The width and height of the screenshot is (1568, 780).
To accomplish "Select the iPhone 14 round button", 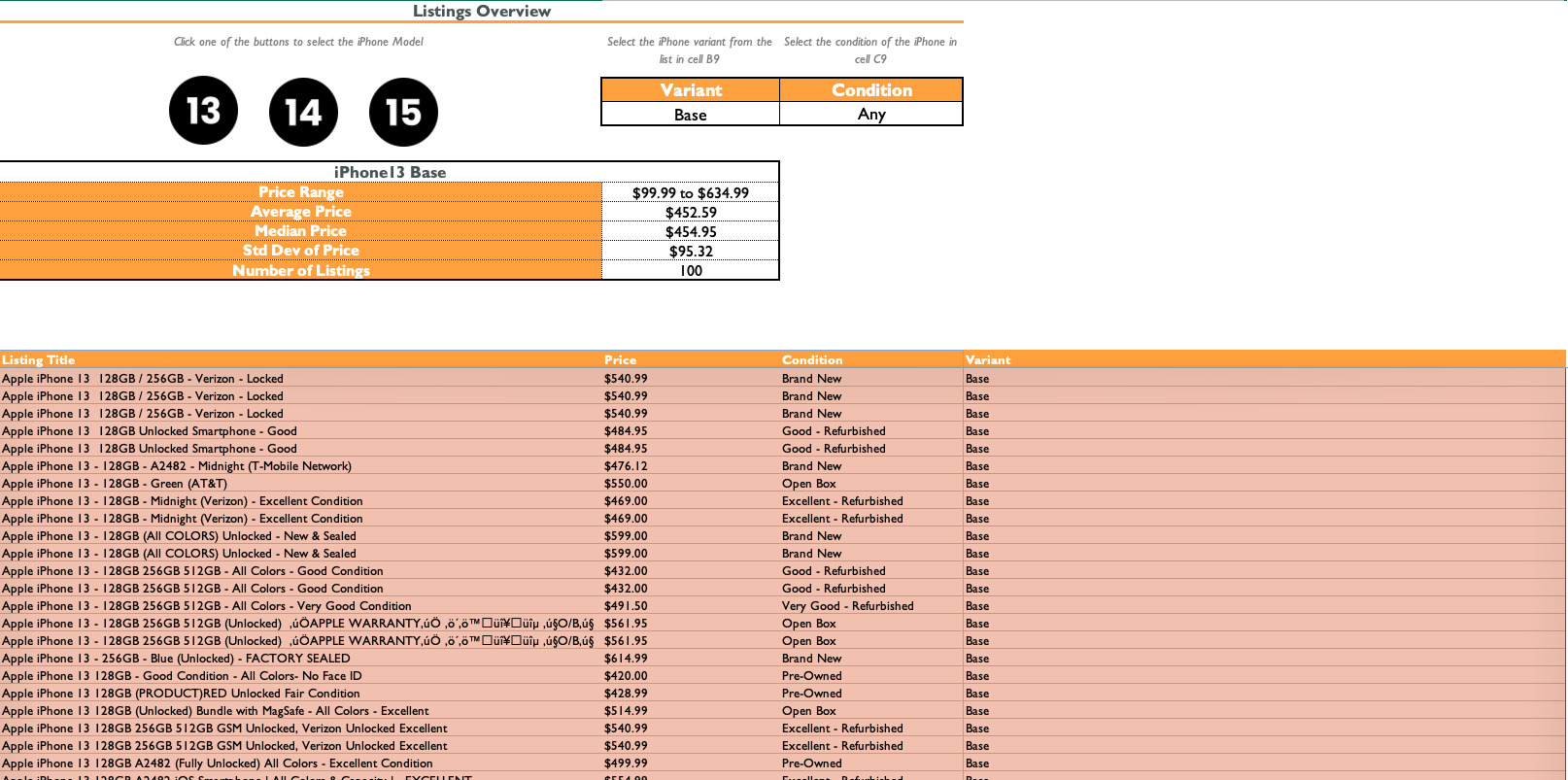I will click(303, 113).
